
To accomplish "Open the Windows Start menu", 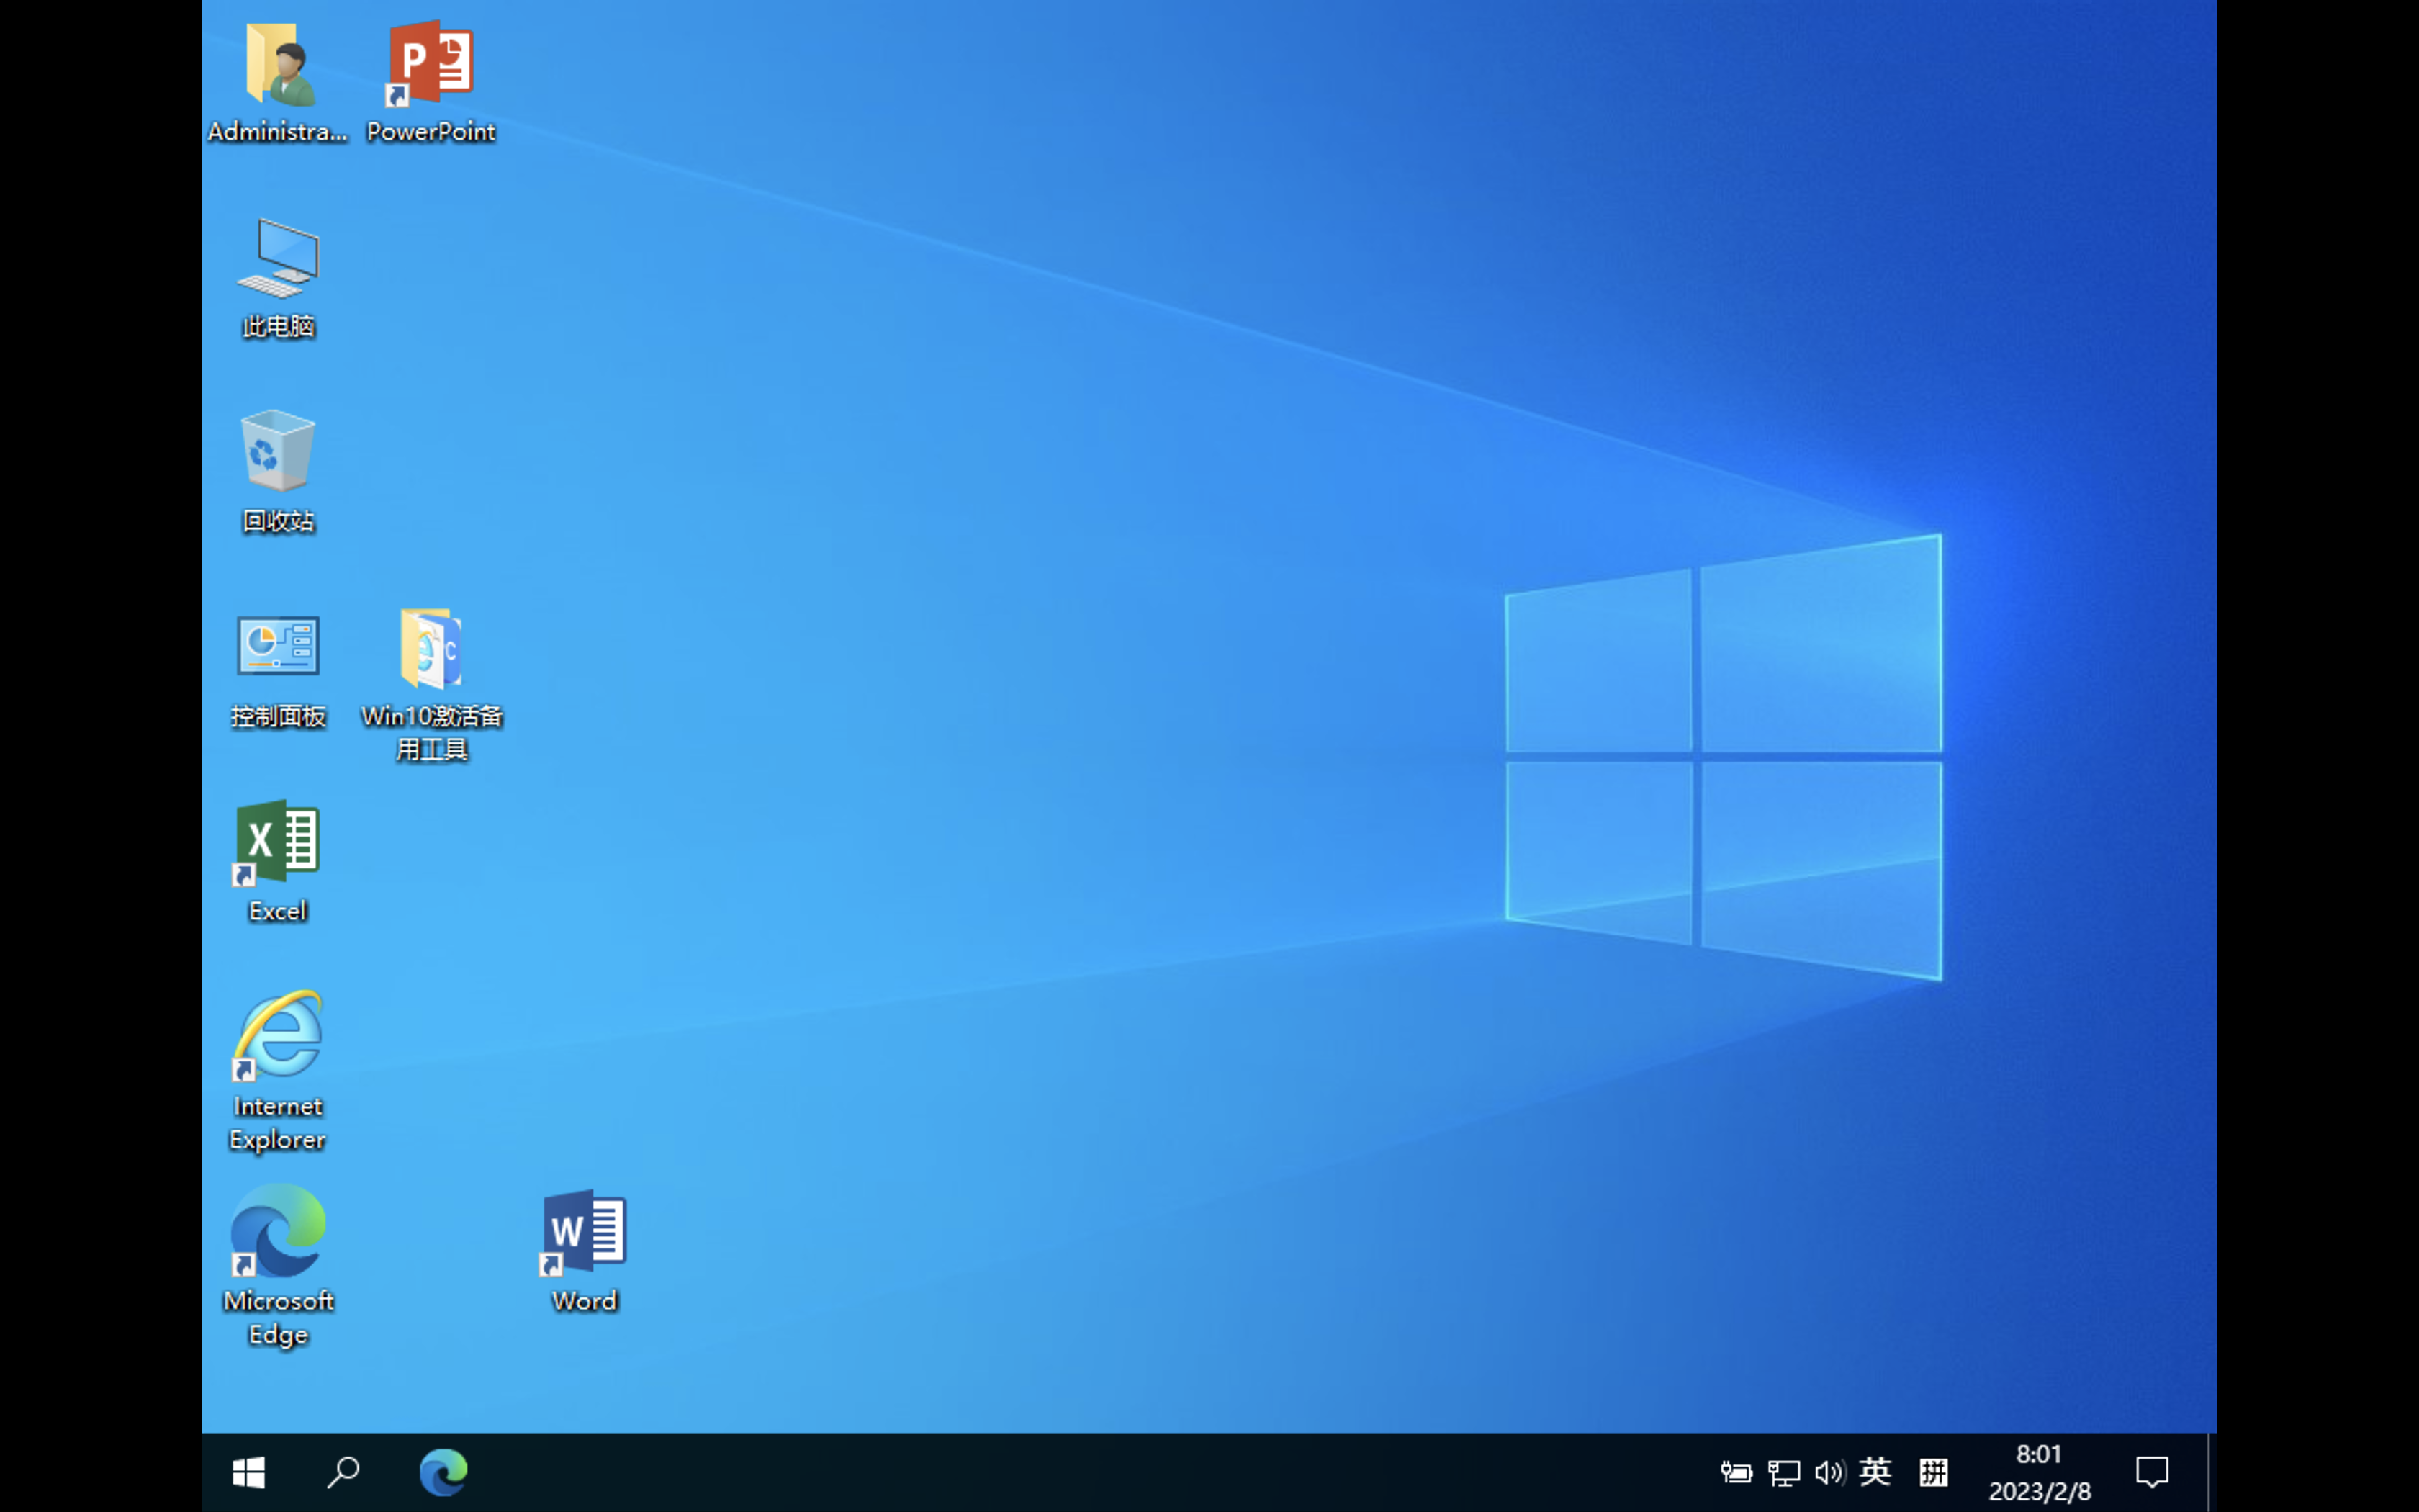I will 249,1472.
